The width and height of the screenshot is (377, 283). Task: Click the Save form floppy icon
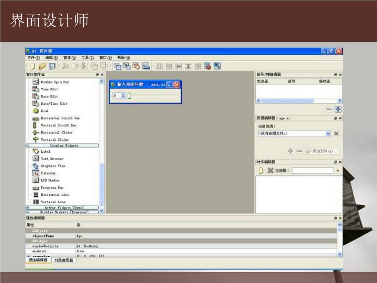click(52, 66)
